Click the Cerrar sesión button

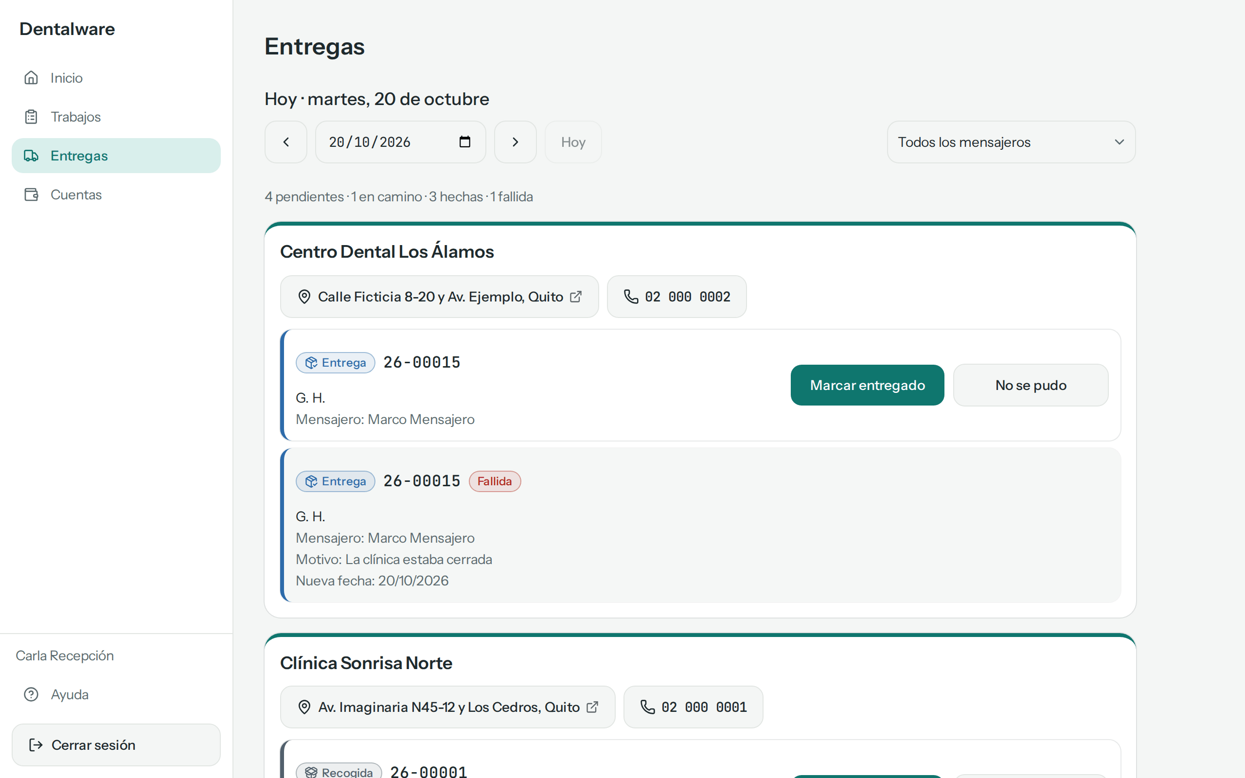click(x=116, y=745)
